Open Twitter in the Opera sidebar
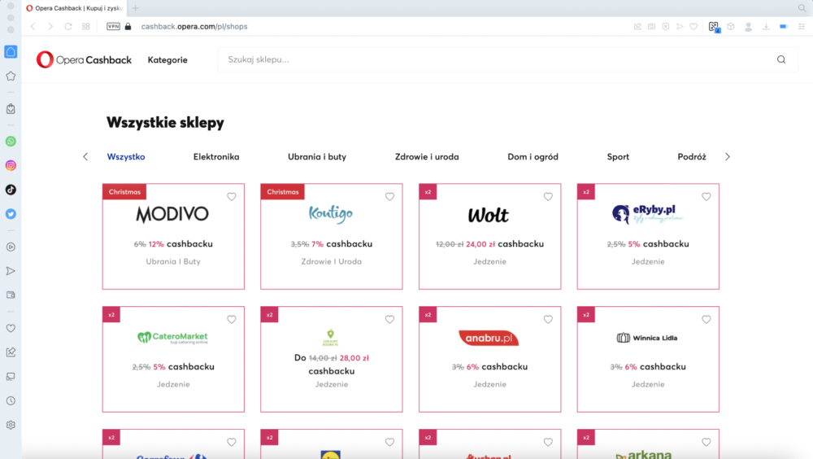Image resolution: width=813 pixels, height=459 pixels. (11, 214)
